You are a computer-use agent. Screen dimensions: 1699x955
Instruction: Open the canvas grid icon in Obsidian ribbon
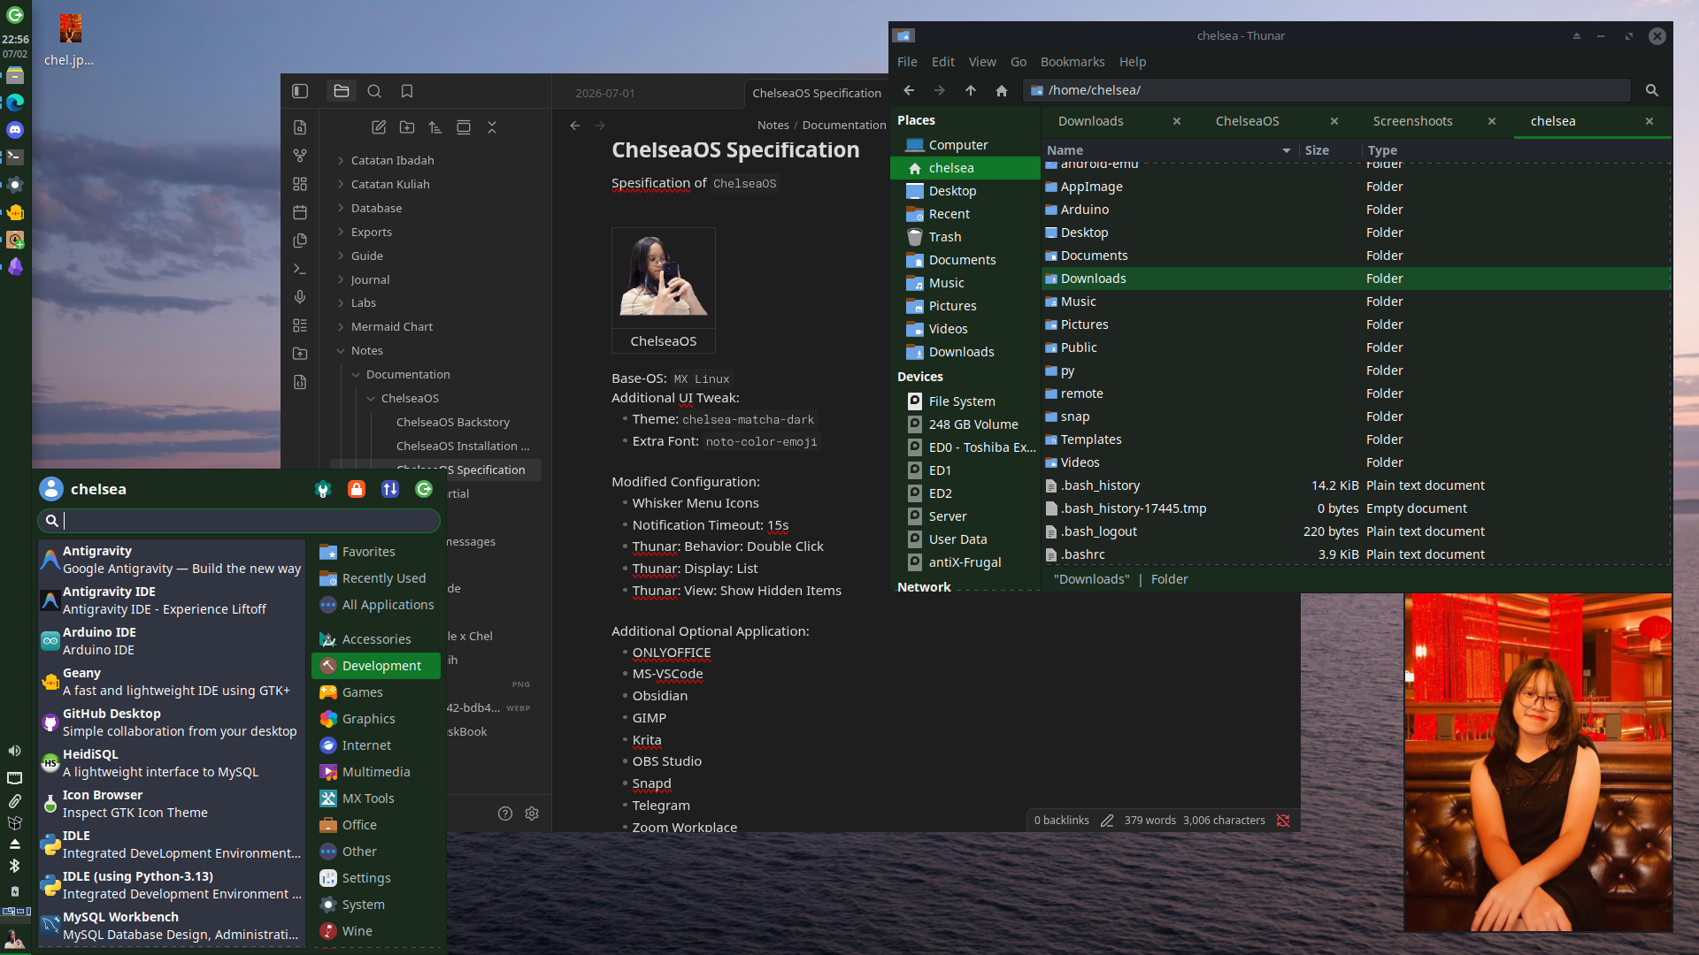point(300,184)
